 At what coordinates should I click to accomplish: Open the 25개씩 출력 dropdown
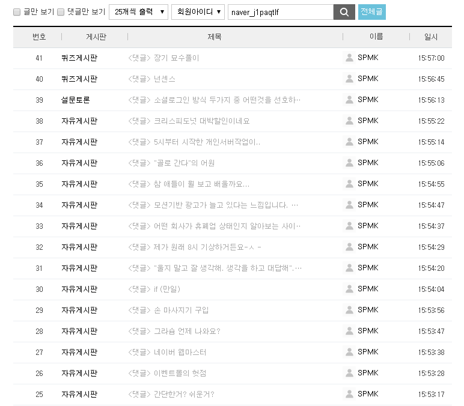click(x=138, y=12)
